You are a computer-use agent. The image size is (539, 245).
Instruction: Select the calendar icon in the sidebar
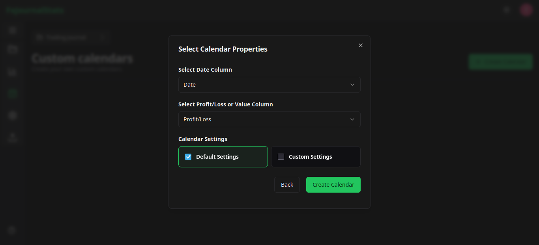click(12, 93)
